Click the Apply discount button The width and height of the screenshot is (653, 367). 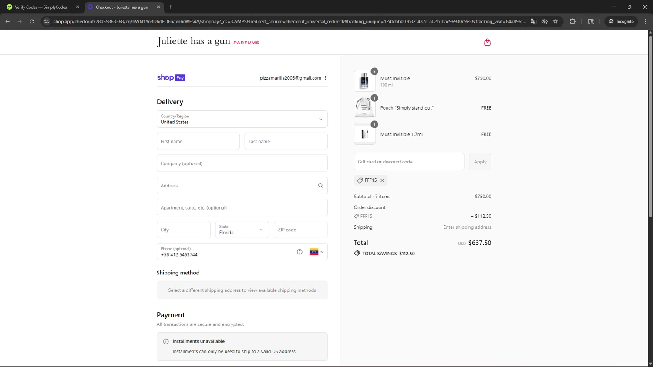point(480,162)
